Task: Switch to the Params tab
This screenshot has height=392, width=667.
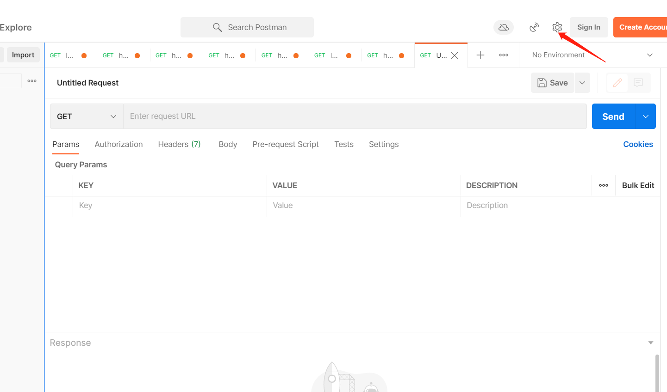Action: [66, 144]
